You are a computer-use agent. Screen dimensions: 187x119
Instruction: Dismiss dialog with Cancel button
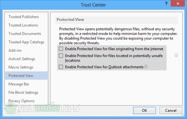171,110
